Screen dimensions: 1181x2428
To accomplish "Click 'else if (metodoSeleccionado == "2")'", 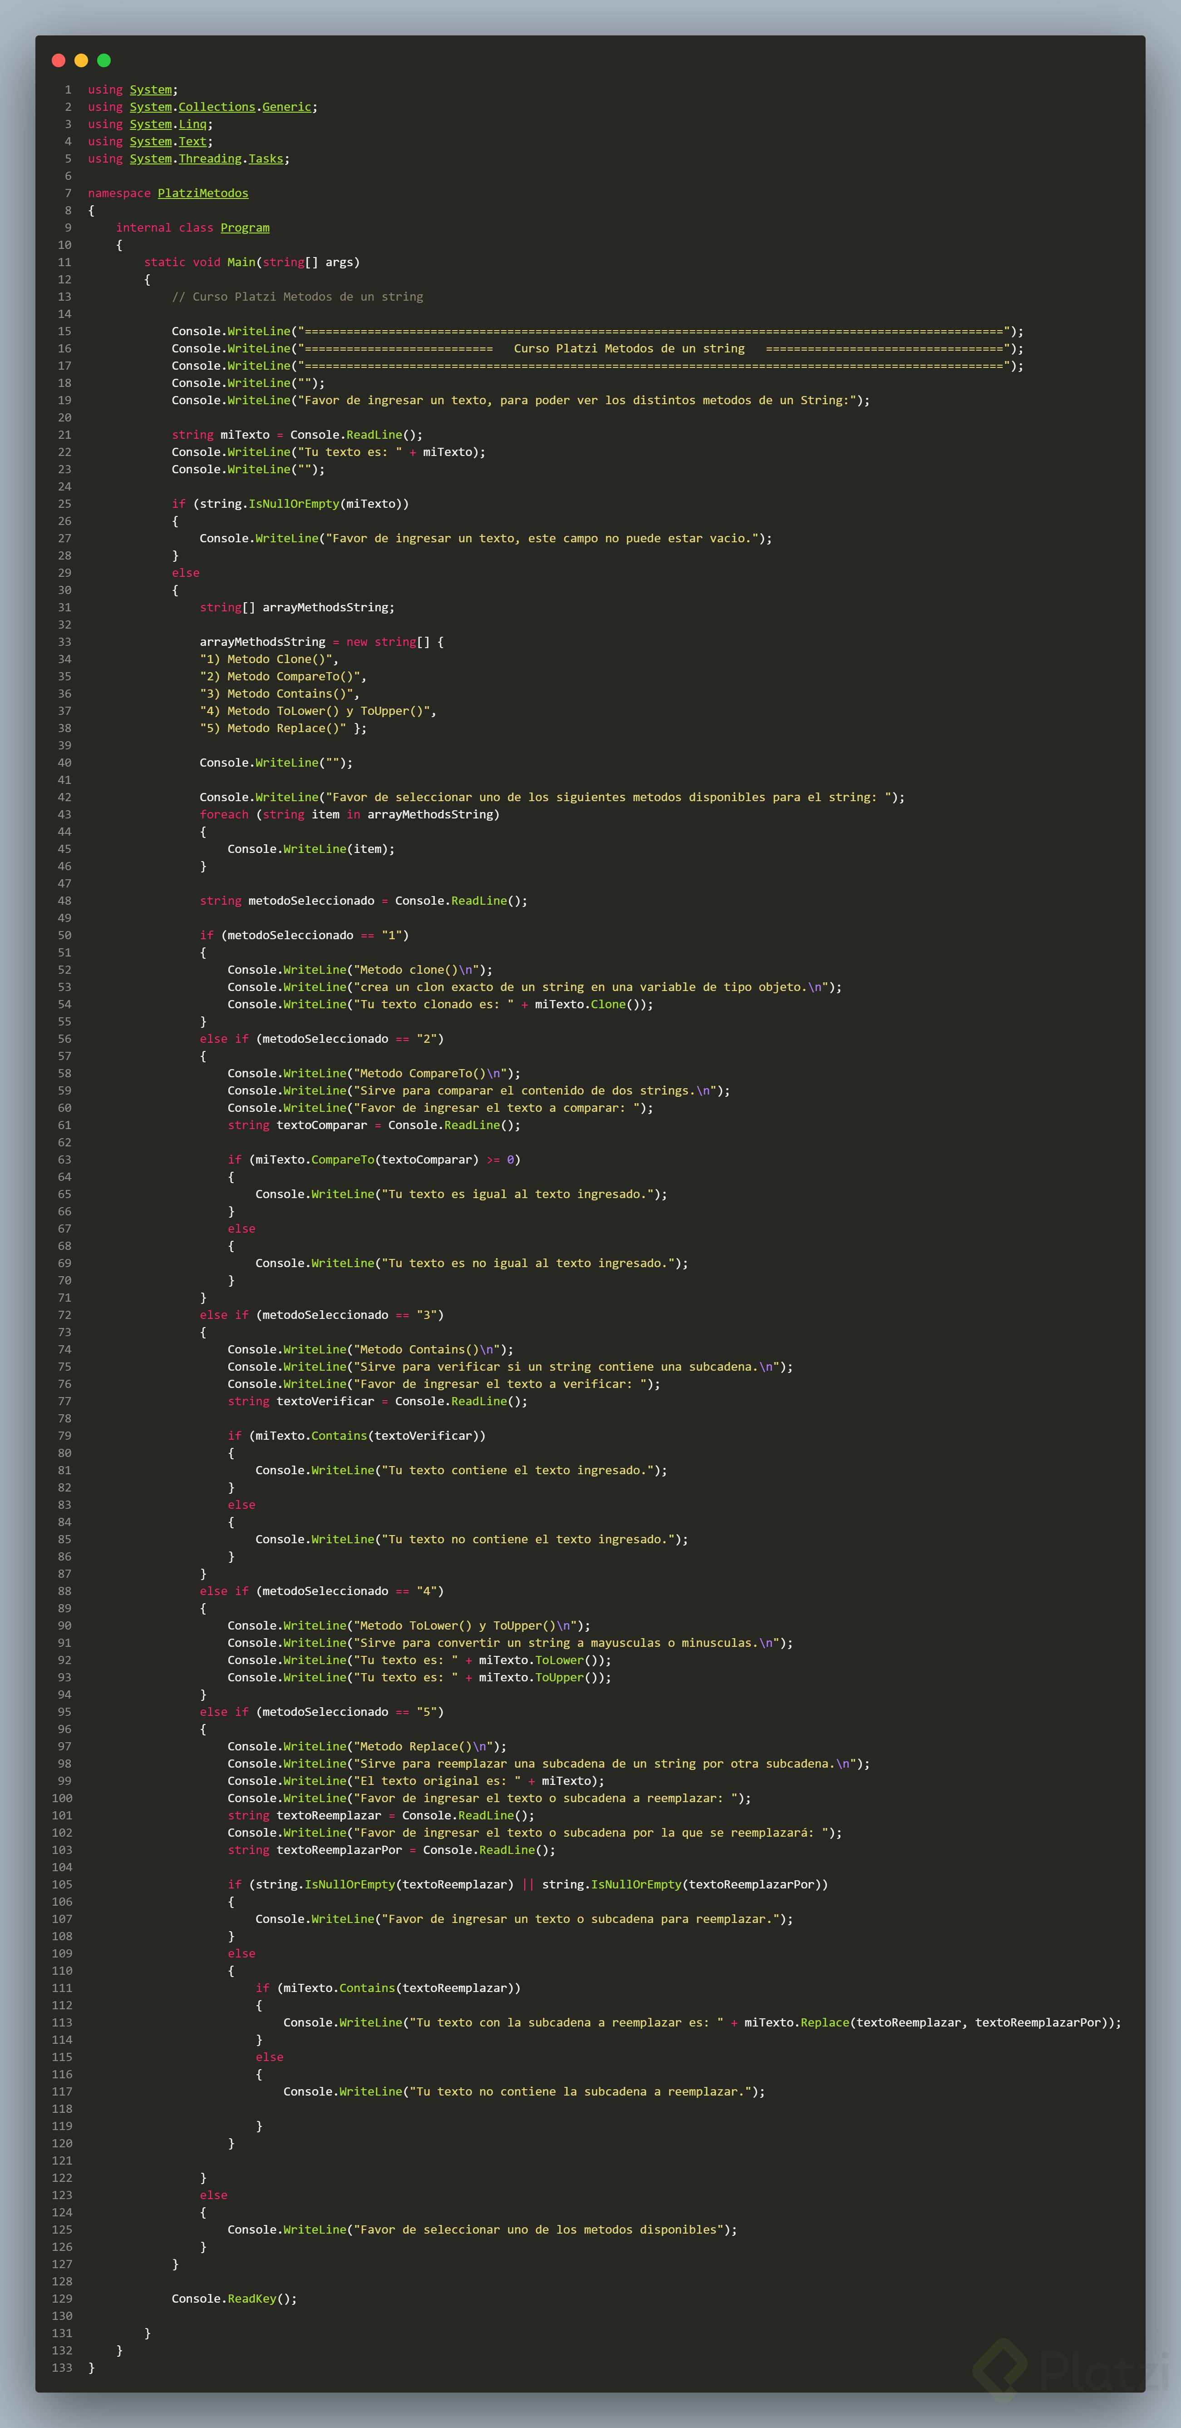I will point(322,1039).
